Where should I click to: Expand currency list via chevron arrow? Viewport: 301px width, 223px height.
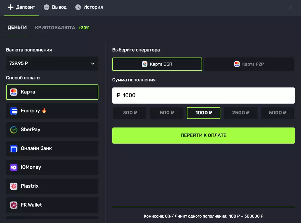coord(93,64)
